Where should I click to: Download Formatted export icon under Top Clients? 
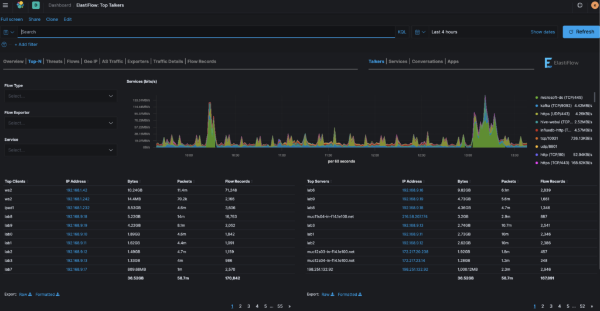(x=58, y=294)
